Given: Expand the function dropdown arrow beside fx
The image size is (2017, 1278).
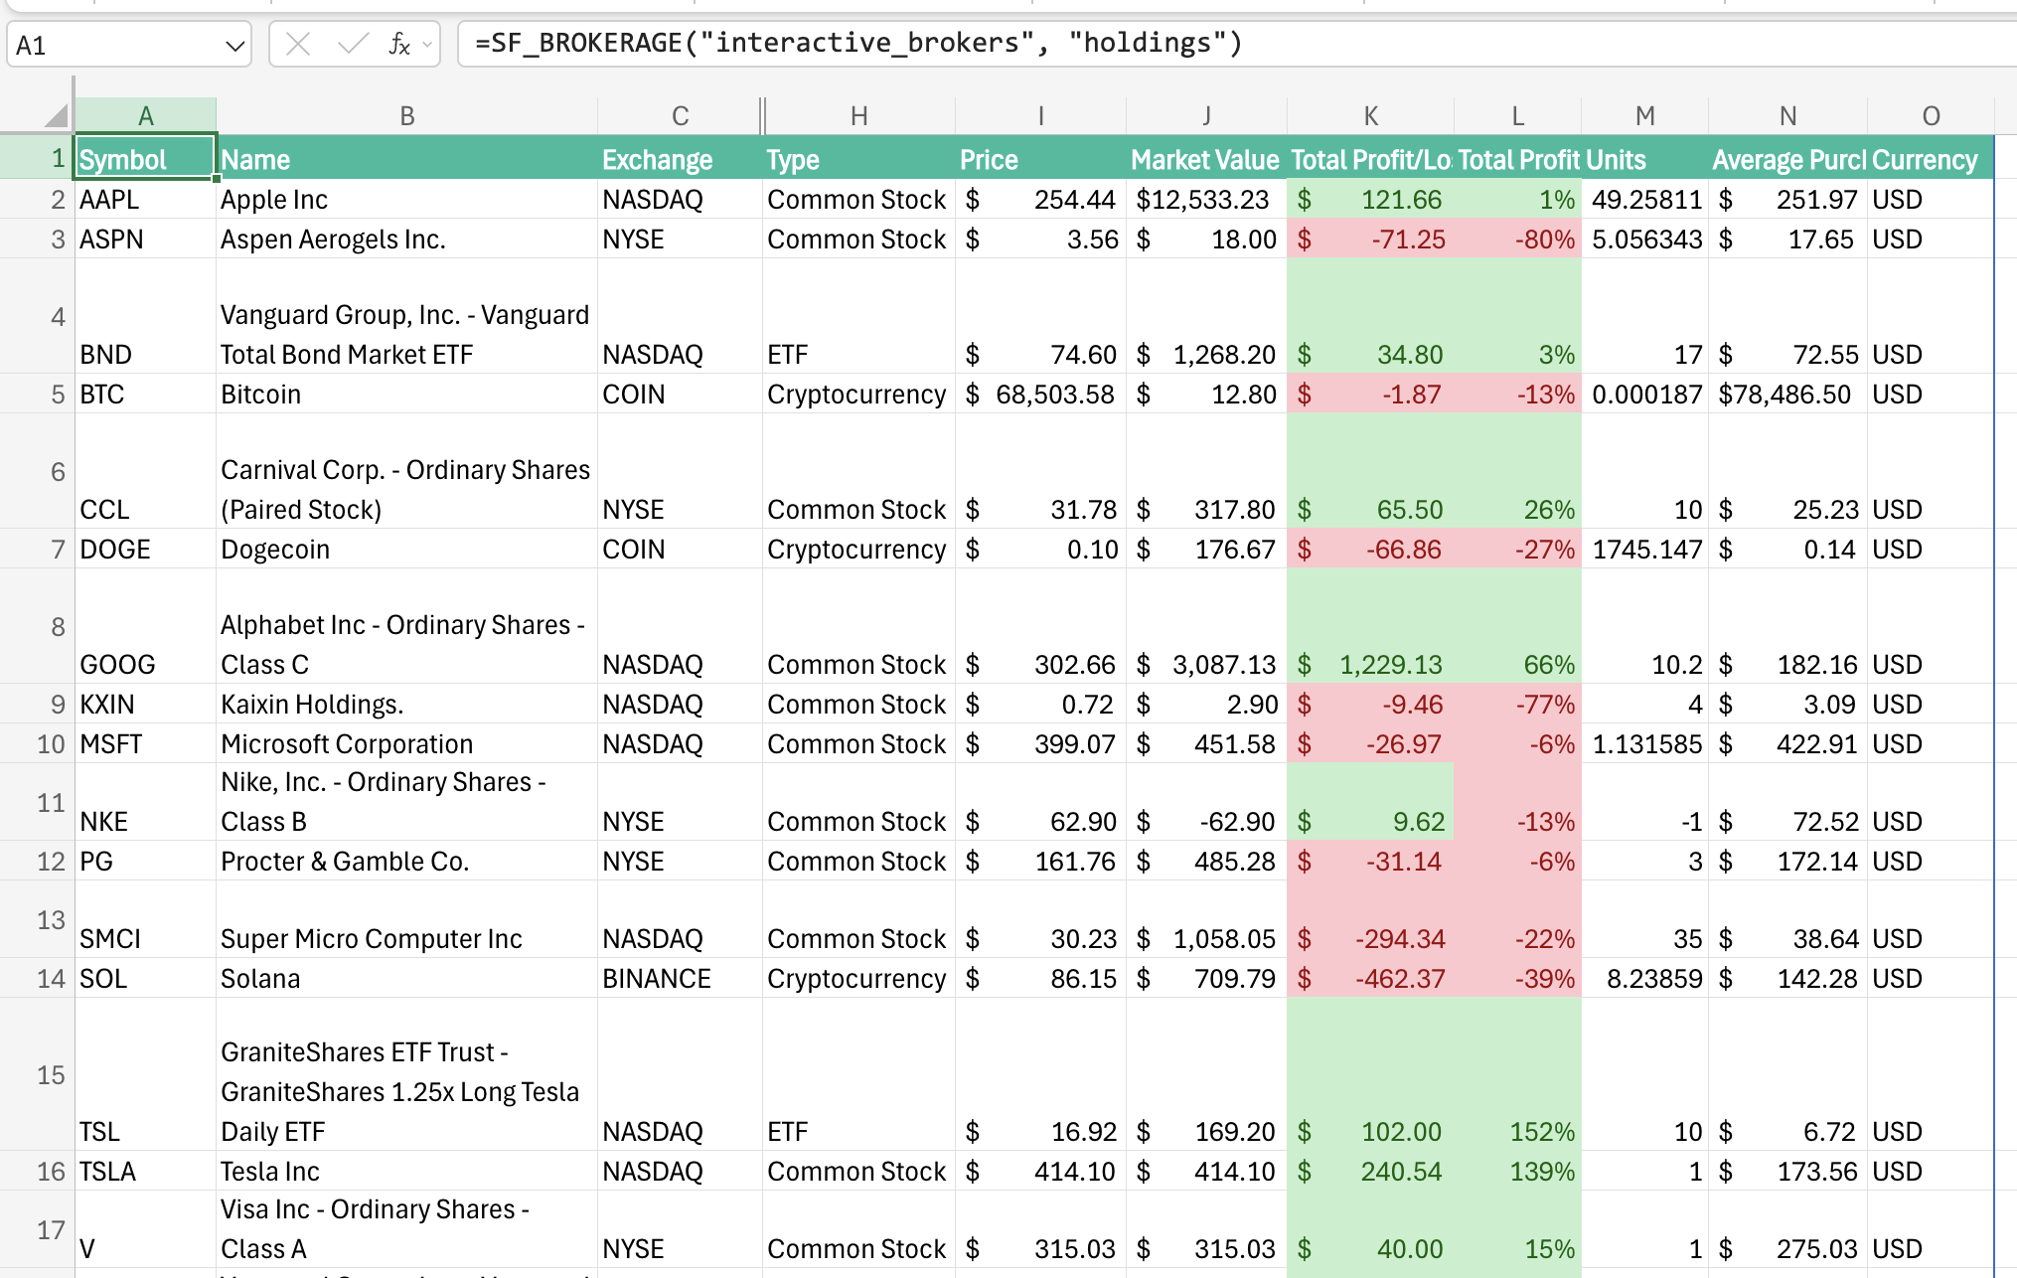Looking at the screenshot, I should 427,44.
